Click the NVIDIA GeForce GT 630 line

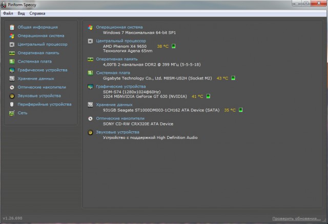click(145, 96)
